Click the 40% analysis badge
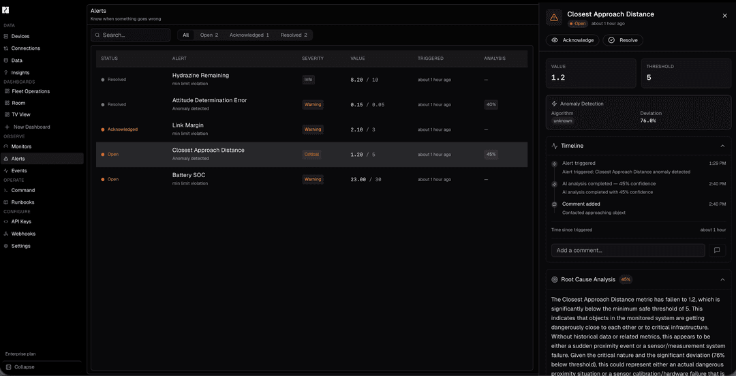736x376 pixels. click(491, 105)
